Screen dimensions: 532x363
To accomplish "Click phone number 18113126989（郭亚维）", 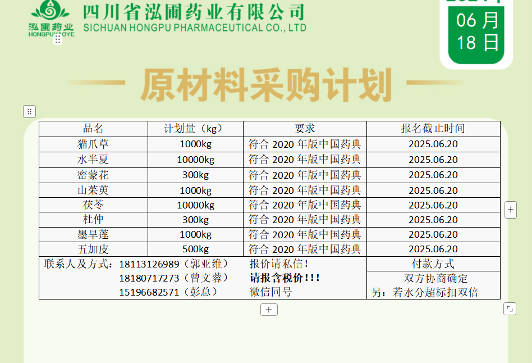I will pyautogui.click(x=174, y=264).
